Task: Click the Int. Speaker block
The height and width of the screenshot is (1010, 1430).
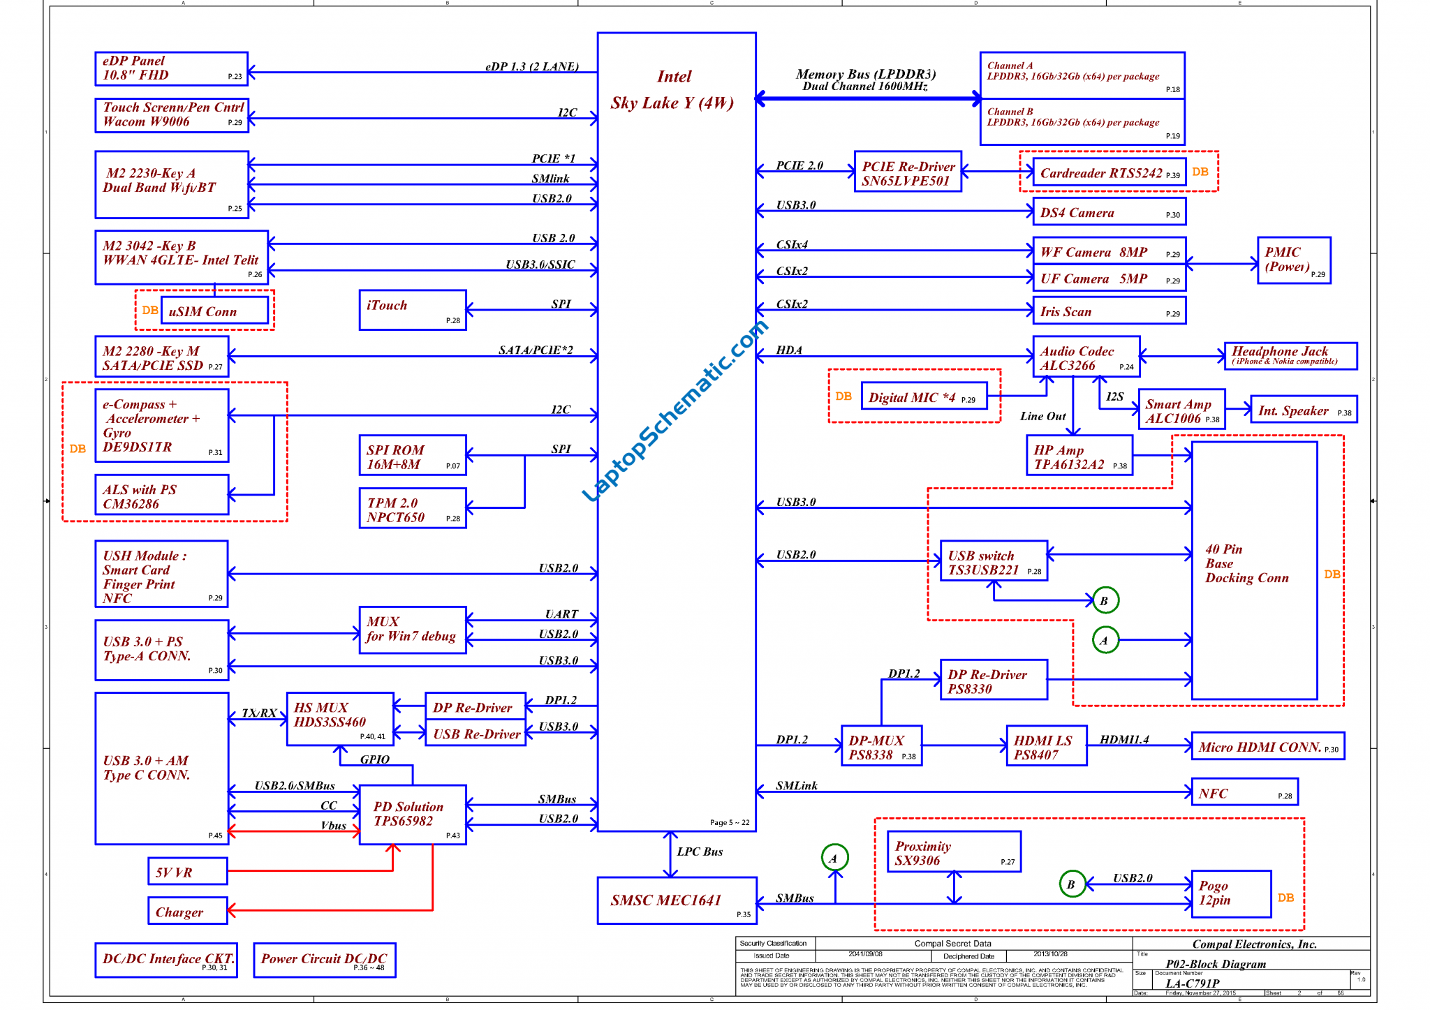Action: tap(1304, 410)
